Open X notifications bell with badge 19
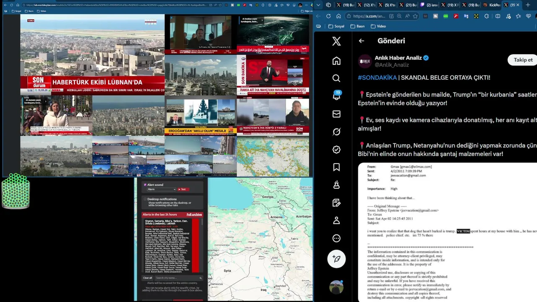The height and width of the screenshot is (302, 537). point(336,96)
